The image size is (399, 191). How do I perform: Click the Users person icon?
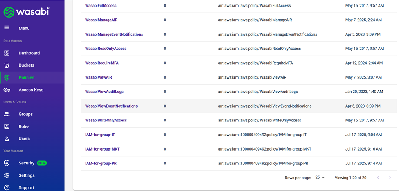coord(7,139)
